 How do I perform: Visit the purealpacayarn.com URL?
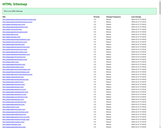16,24
